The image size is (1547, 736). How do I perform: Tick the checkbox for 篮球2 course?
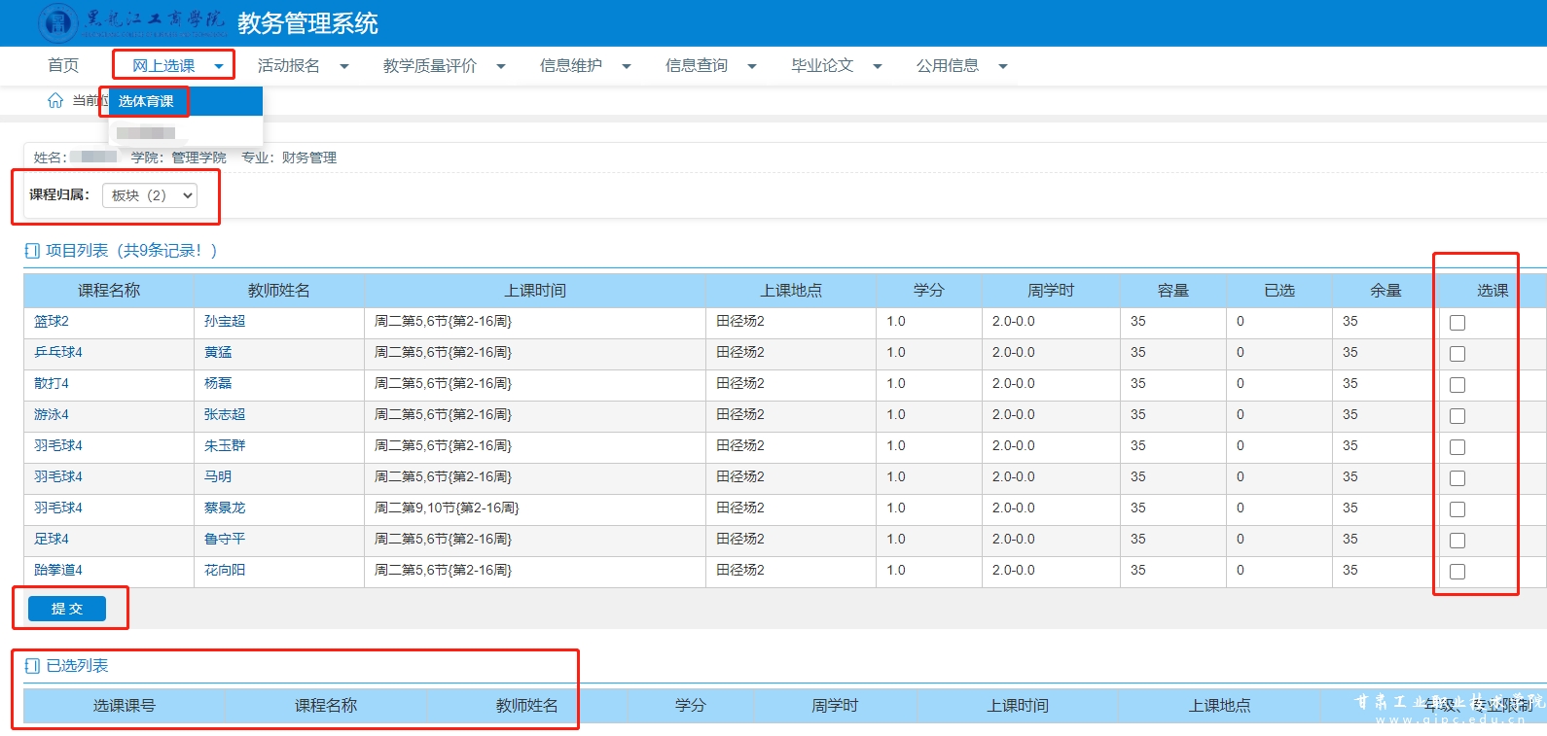coord(1457,323)
